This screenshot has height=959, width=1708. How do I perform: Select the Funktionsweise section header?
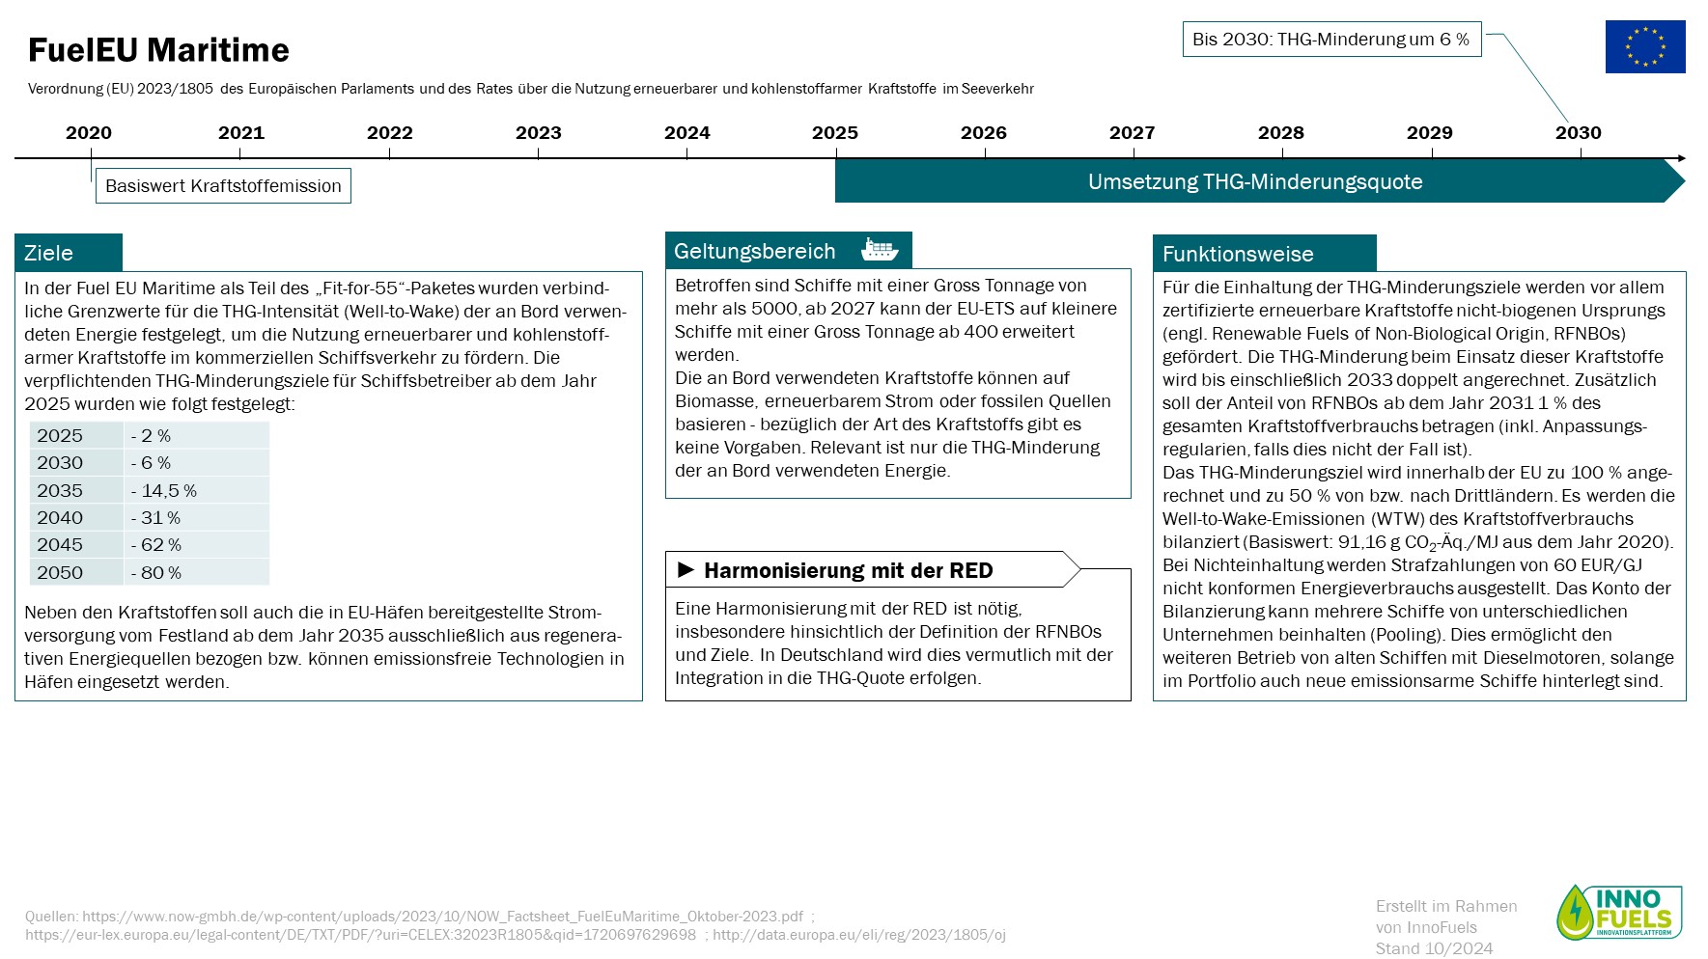[x=1265, y=254]
